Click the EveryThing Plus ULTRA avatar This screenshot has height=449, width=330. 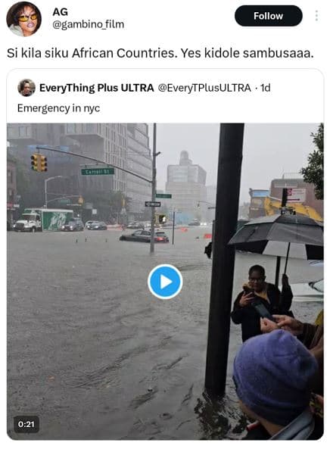[x=26, y=88]
